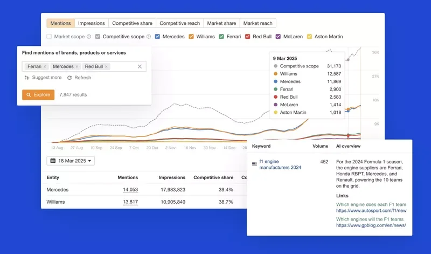Click Mercedes mentions value 14,053
431x254 pixels.
pos(130,189)
